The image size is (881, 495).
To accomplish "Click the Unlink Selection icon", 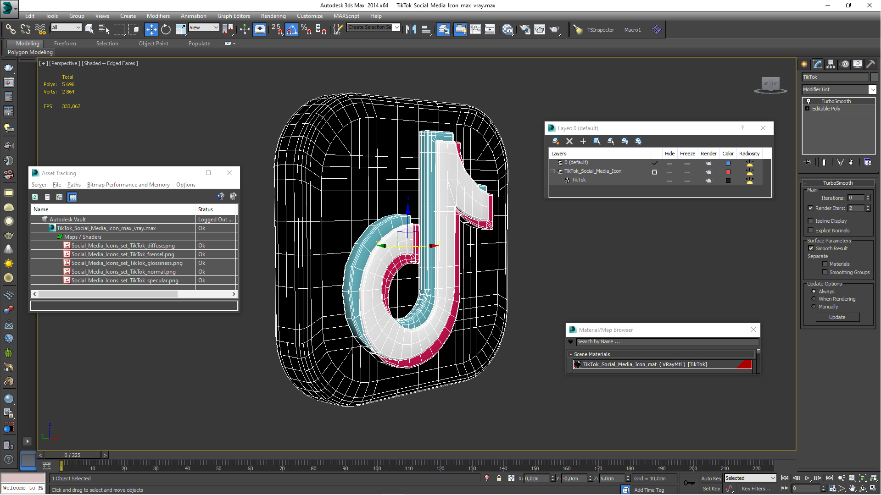I will click(25, 29).
